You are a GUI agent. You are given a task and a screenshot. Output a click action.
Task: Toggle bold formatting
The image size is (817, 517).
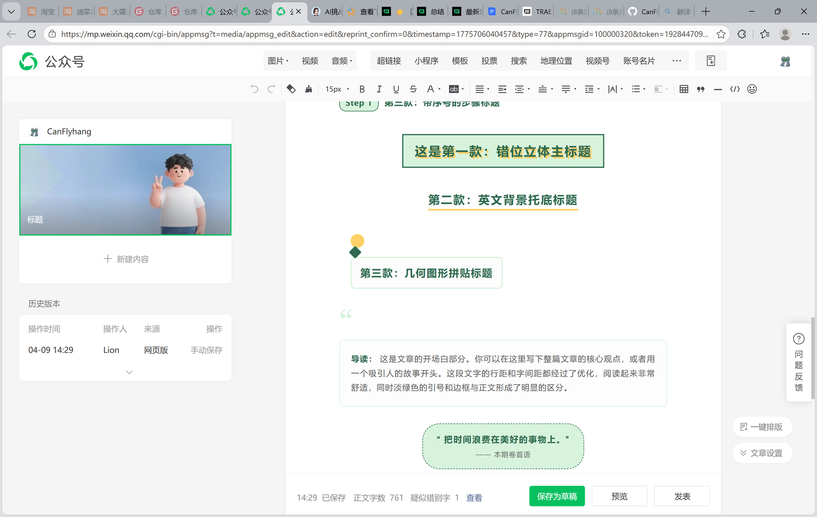pos(362,89)
